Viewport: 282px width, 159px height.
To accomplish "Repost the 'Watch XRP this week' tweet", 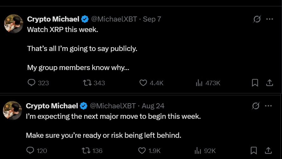I will 87,83.
